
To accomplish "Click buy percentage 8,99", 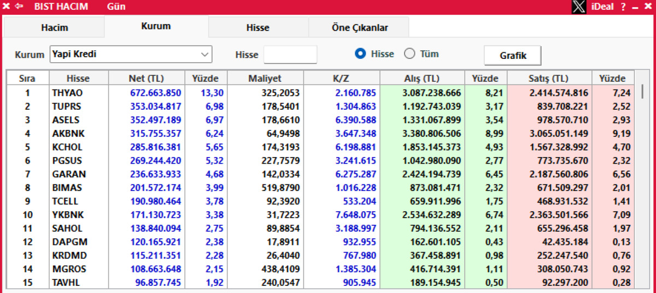I will [x=494, y=133].
